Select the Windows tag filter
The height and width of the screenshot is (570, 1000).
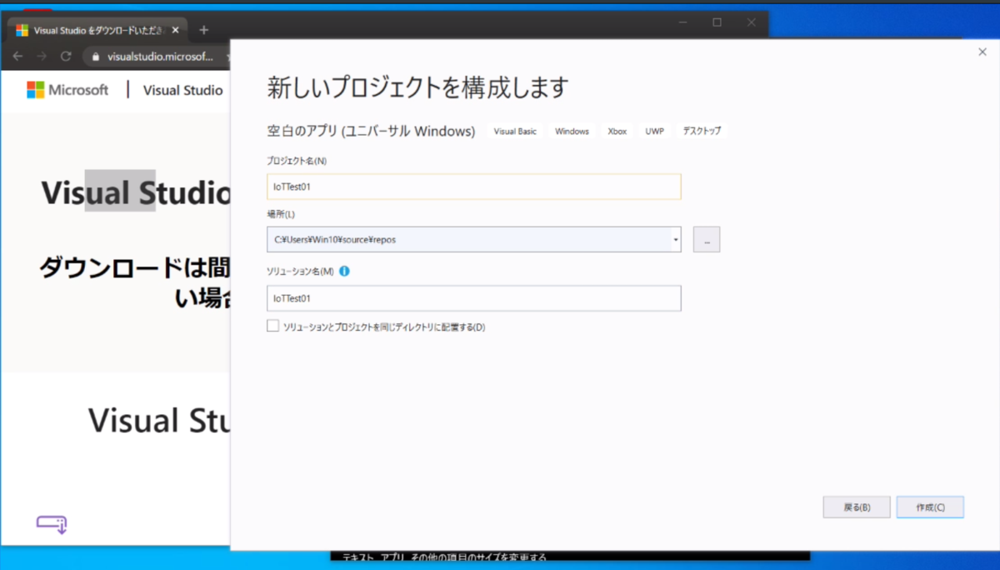point(572,131)
